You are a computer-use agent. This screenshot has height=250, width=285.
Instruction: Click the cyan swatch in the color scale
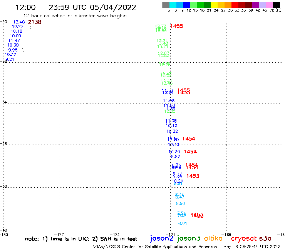click(173, 5)
